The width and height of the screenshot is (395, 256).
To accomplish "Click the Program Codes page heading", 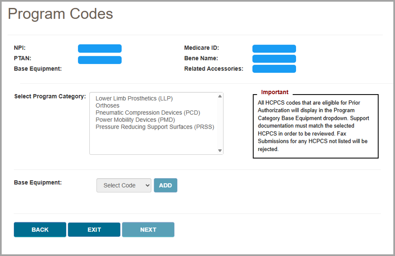I will [x=61, y=14].
